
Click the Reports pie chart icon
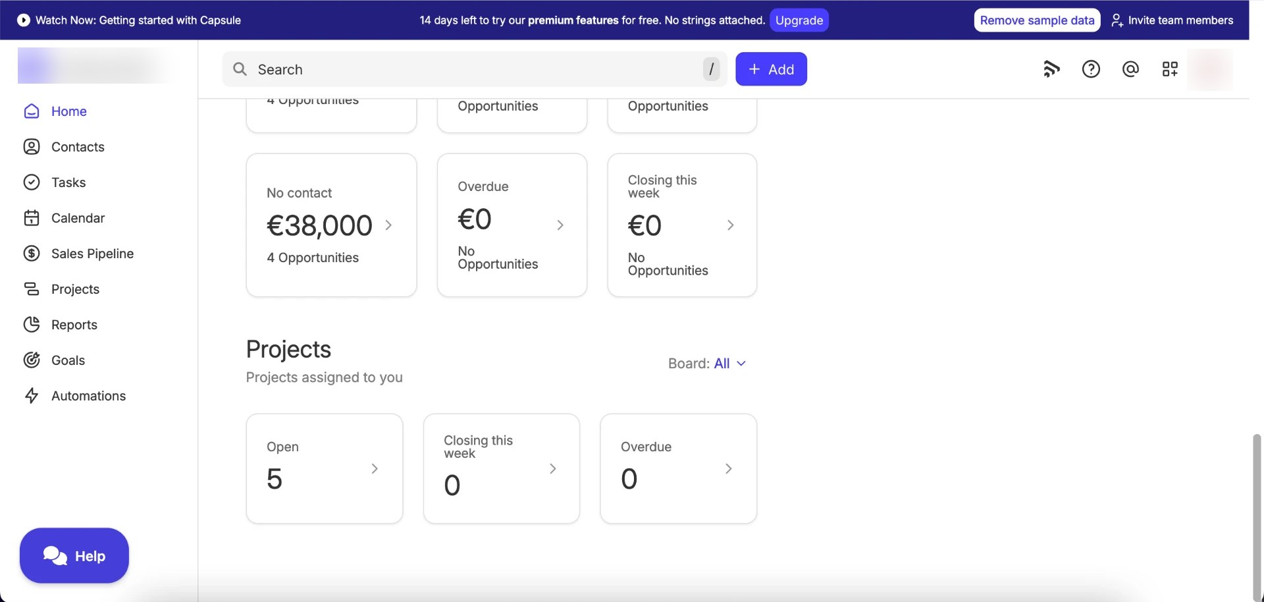tap(32, 325)
